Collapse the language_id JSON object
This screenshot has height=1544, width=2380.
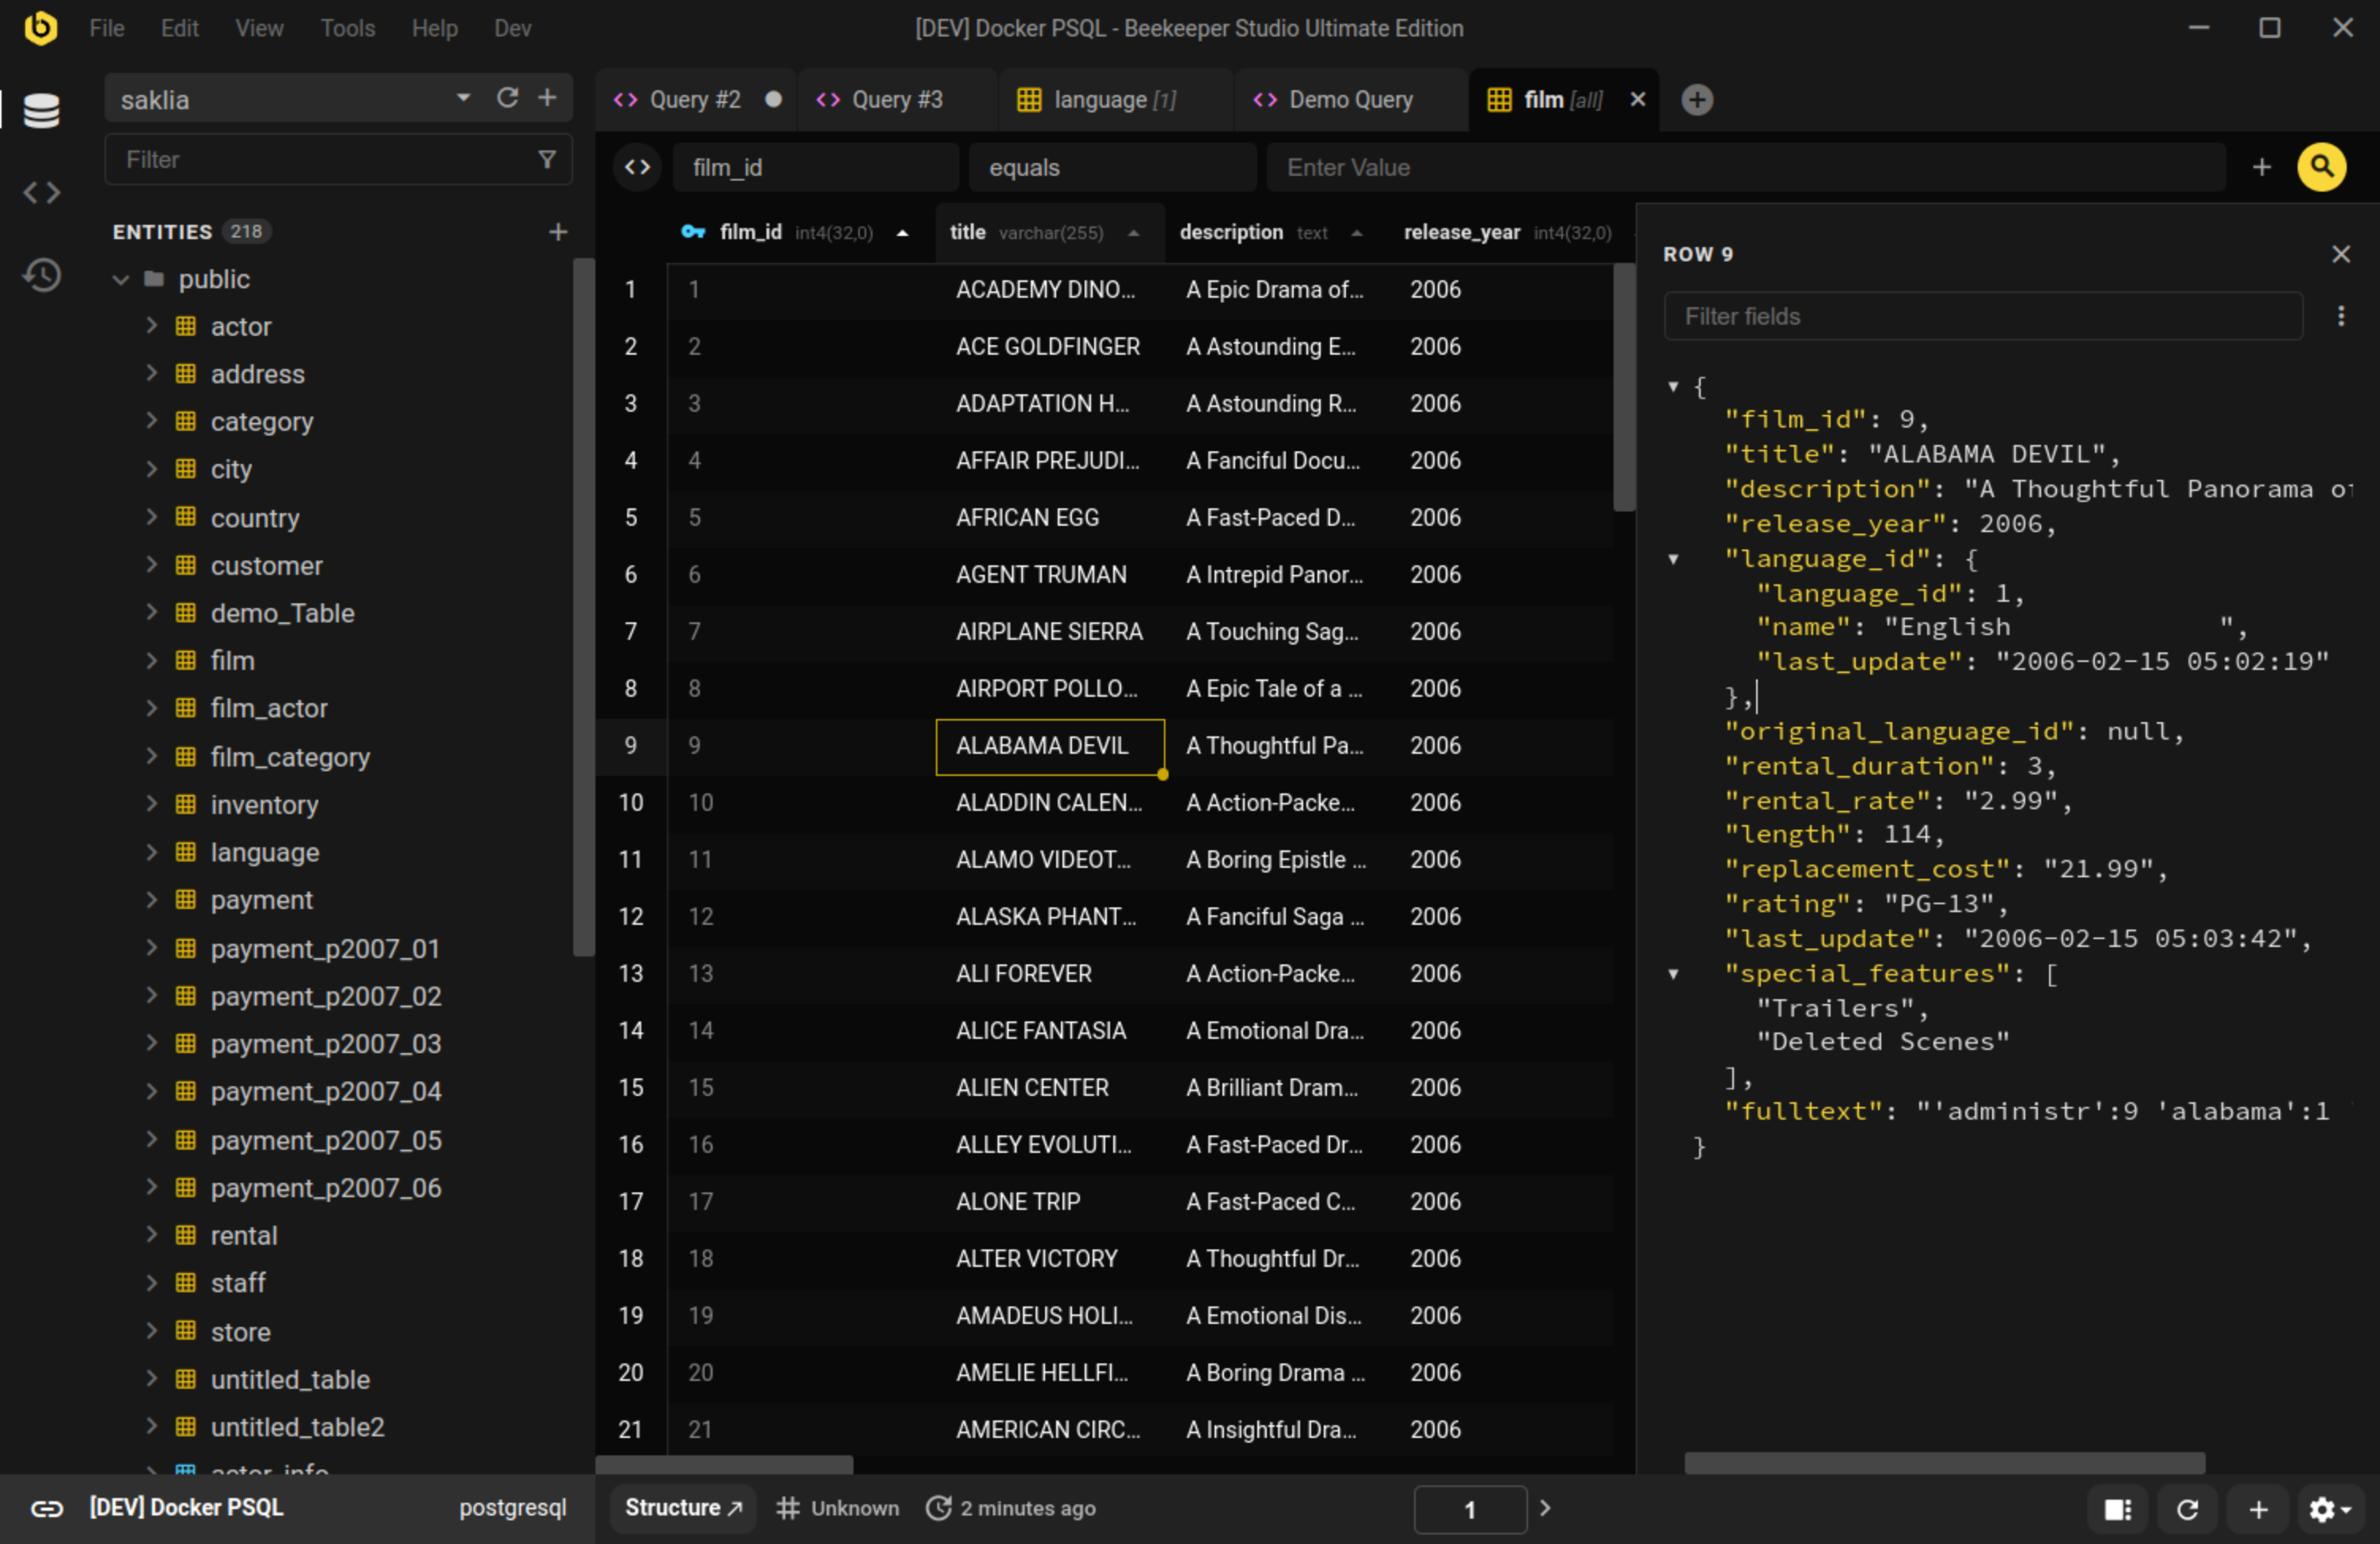pyautogui.click(x=1673, y=559)
